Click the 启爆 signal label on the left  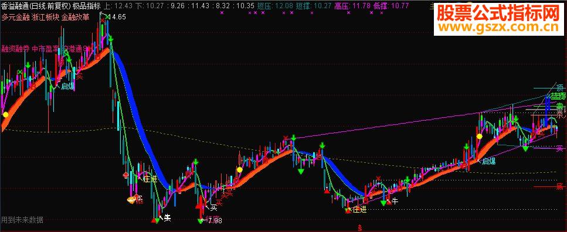(67, 86)
